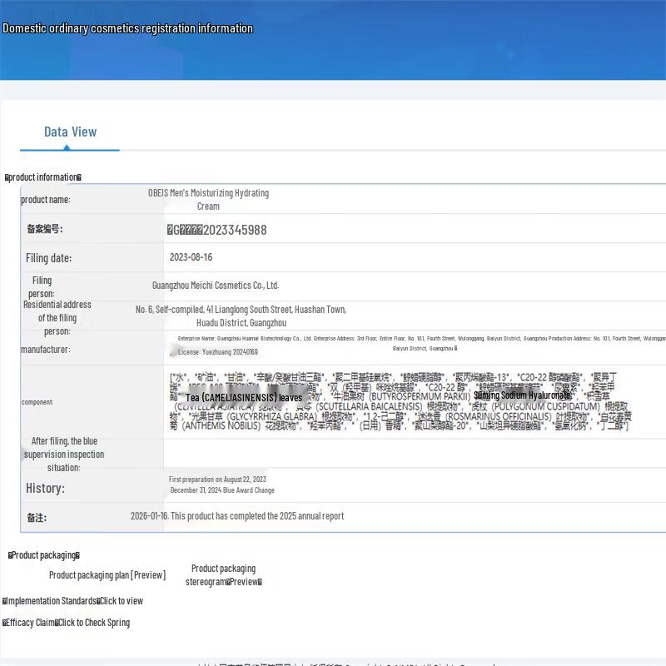Click the Filing date: field label
This screenshot has width=666, height=666.
coord(48,258)
